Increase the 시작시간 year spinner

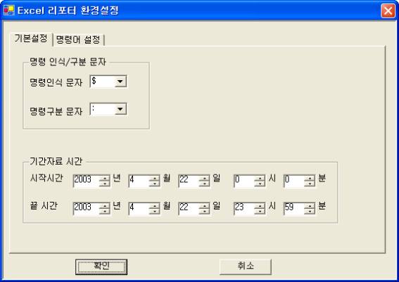(104, 178)
